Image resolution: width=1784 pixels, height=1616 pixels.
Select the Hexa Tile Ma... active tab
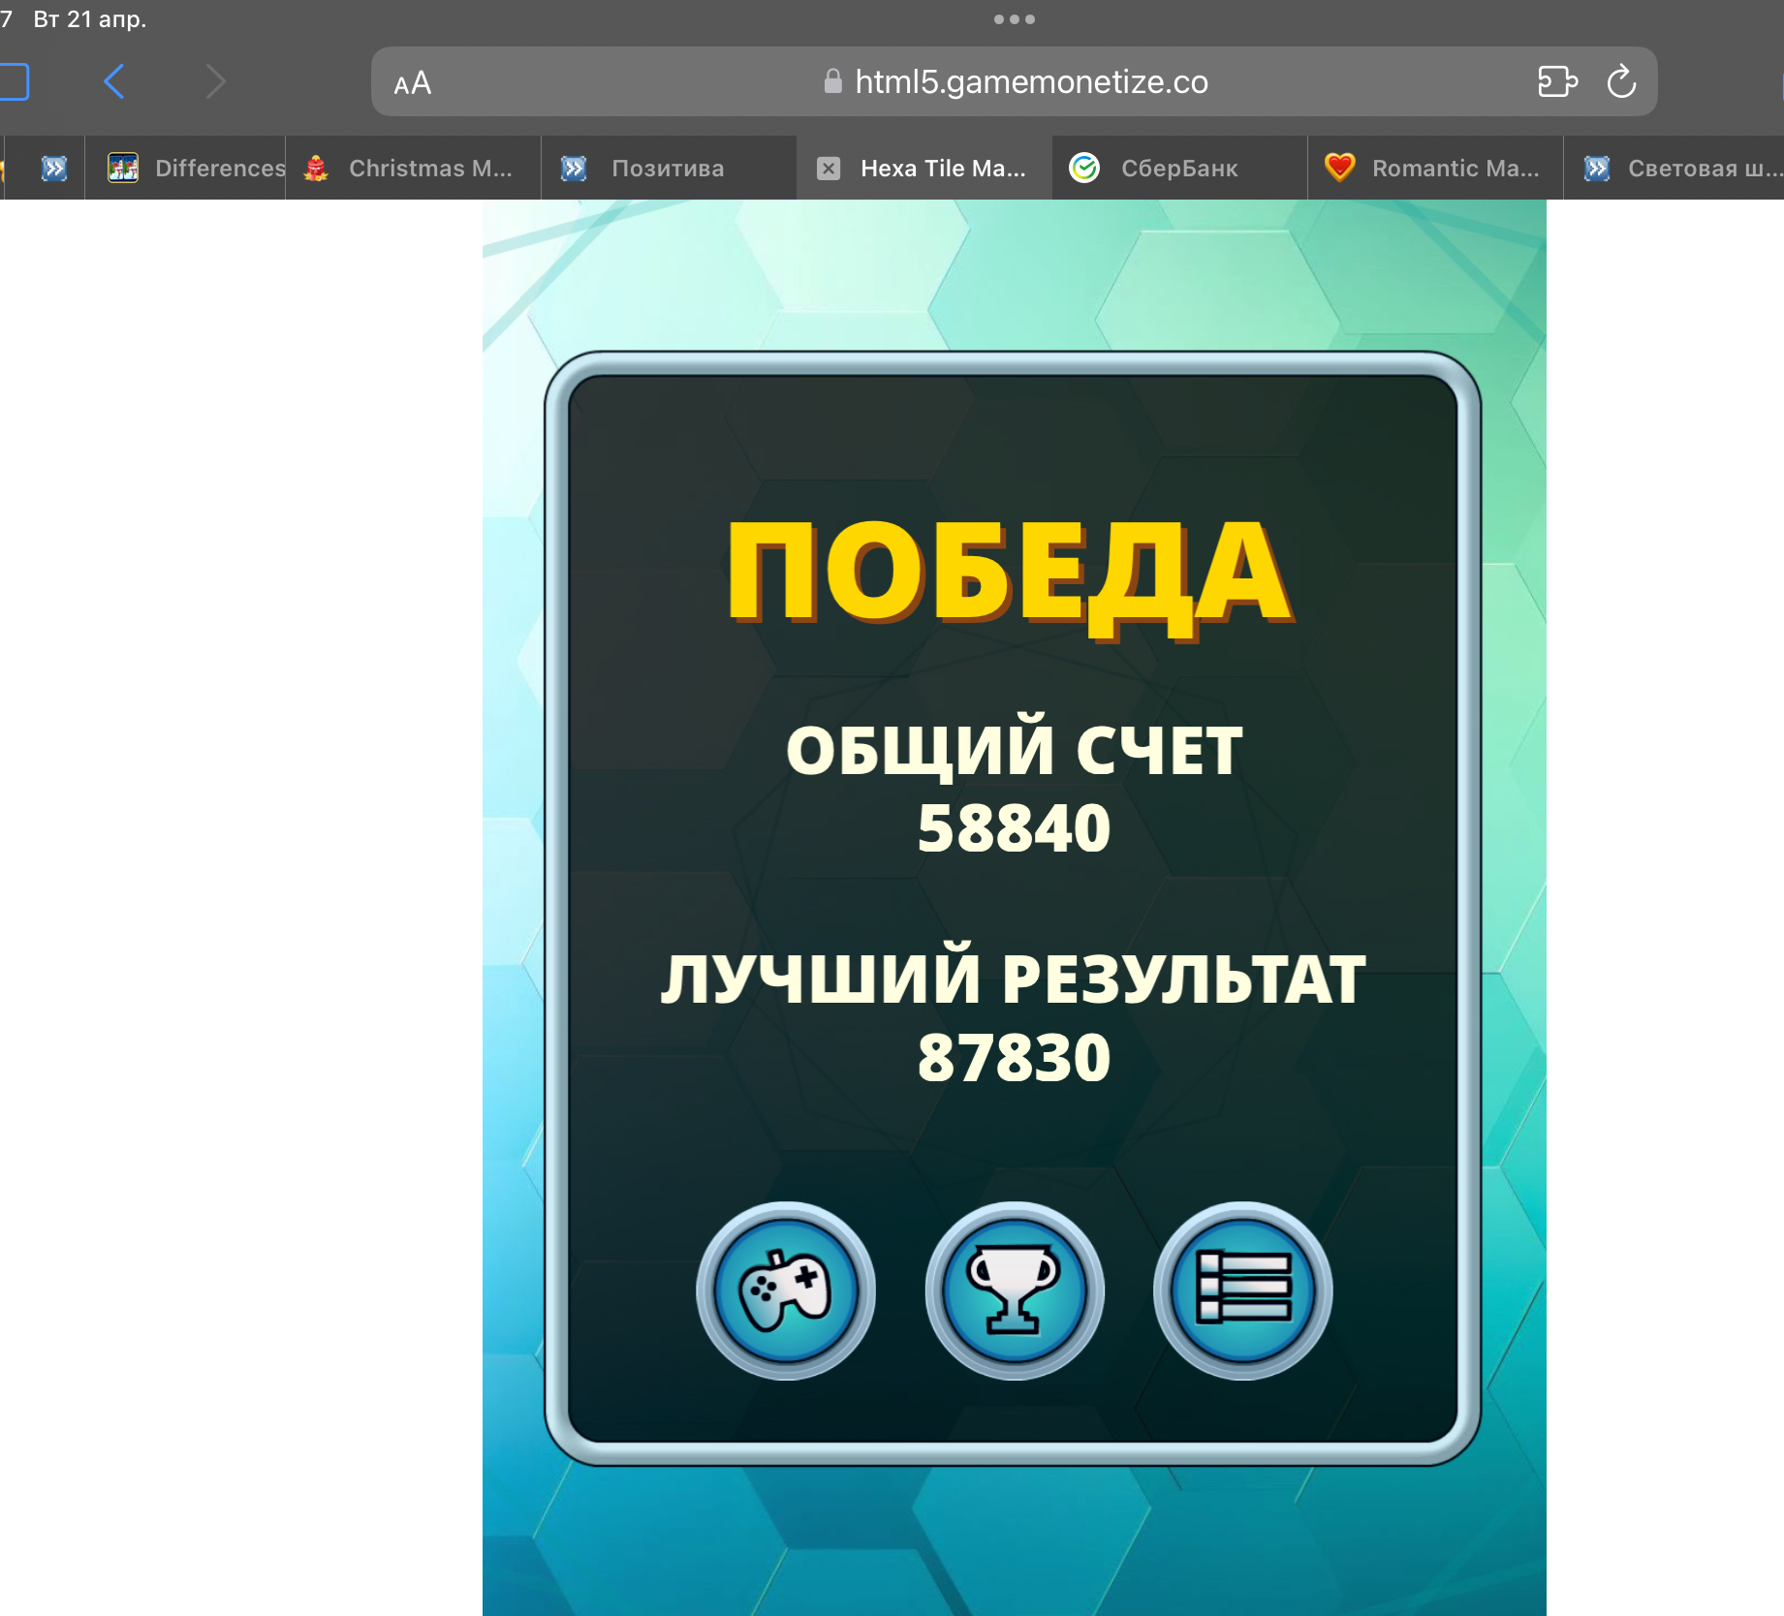942,169
